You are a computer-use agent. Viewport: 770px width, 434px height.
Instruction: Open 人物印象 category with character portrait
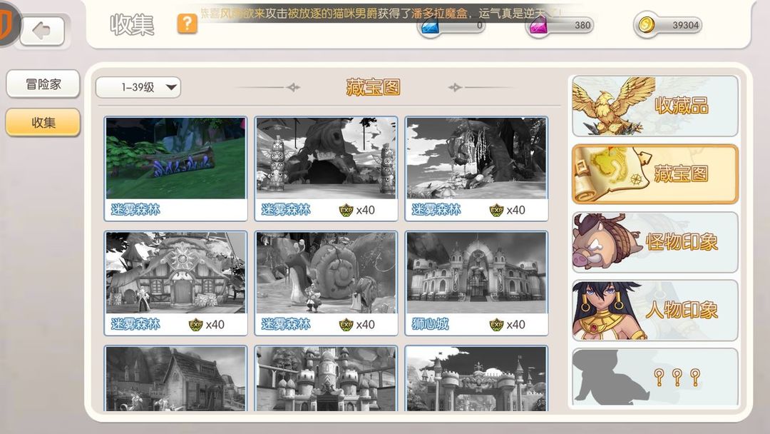pos(654,310)
